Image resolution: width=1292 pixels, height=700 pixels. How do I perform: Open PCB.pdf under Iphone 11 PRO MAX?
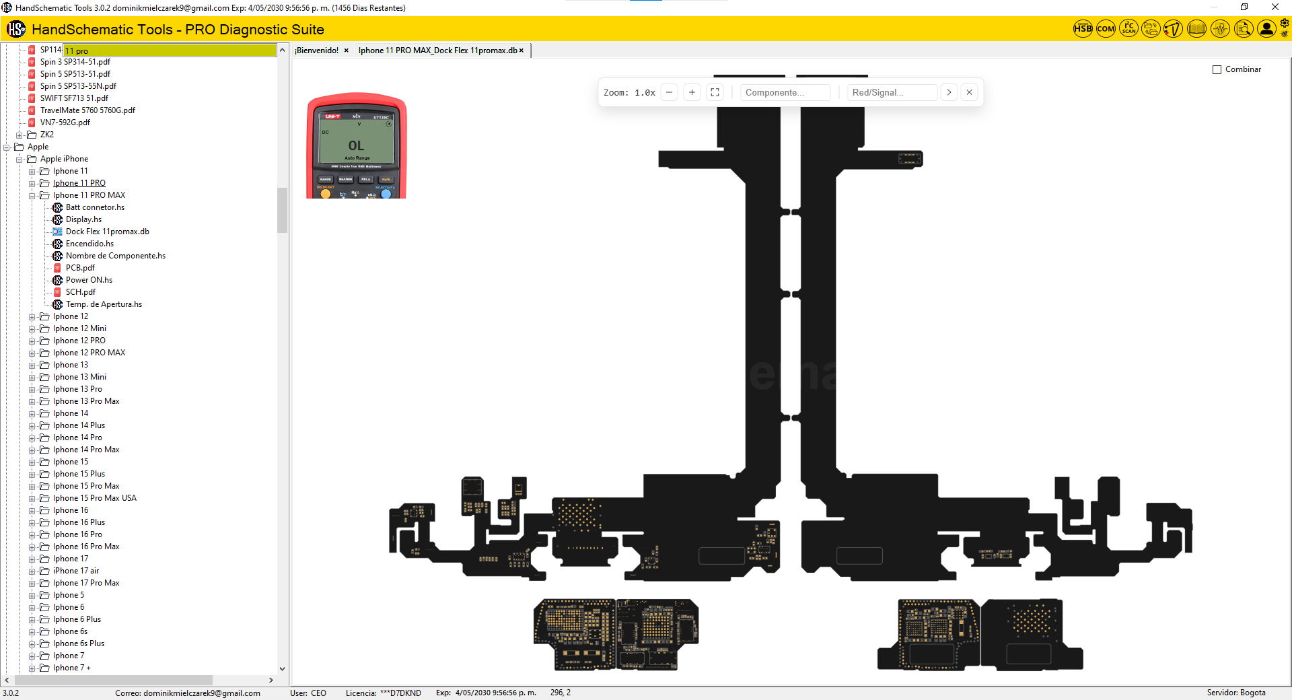click(80, 268)
